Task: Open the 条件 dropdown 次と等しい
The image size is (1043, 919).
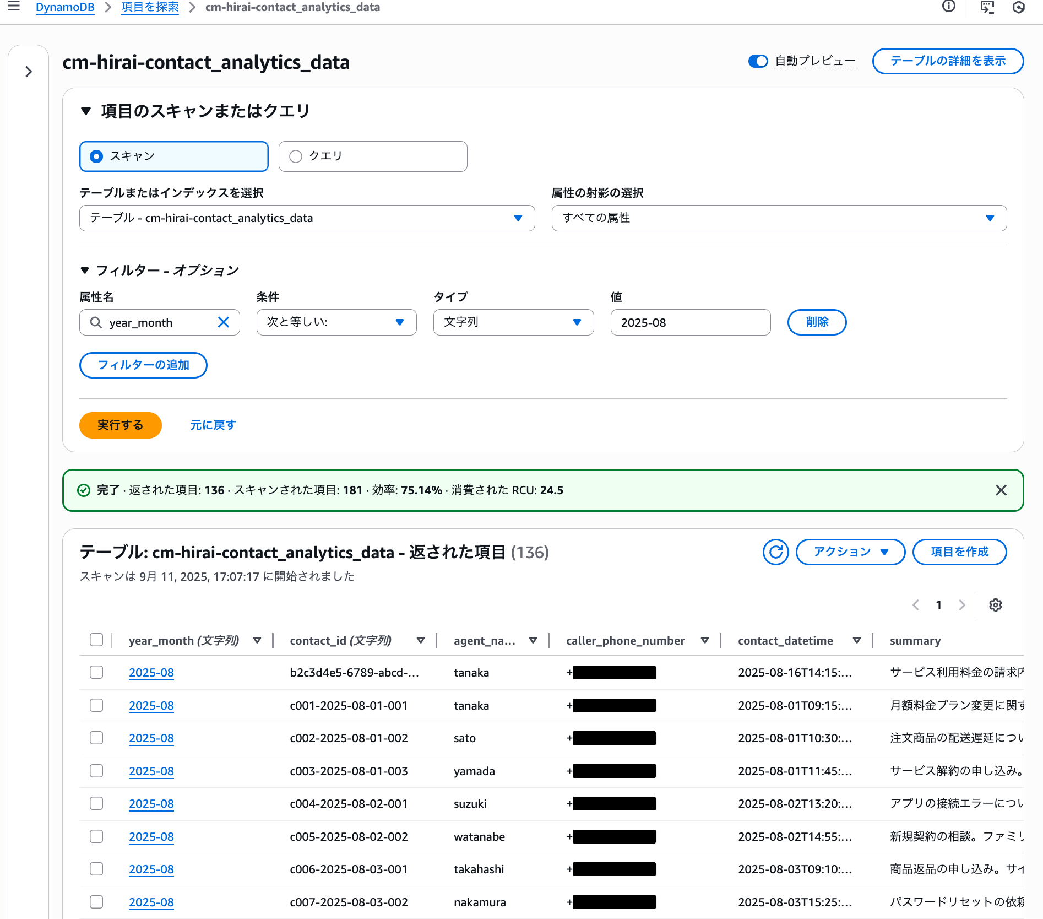Action: point(336,322)
